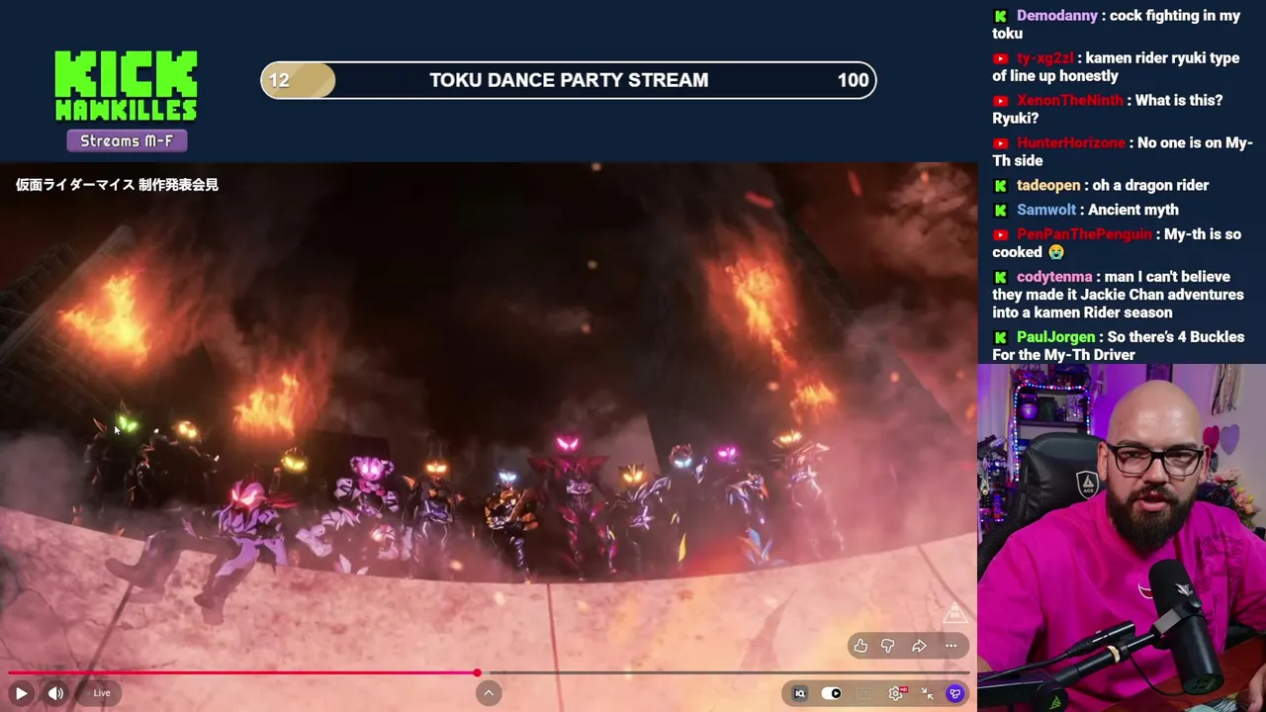Viewport: 1266px width, 712px height.
Task: Click the Streams M-F badge
Action: tap(127, 140)
